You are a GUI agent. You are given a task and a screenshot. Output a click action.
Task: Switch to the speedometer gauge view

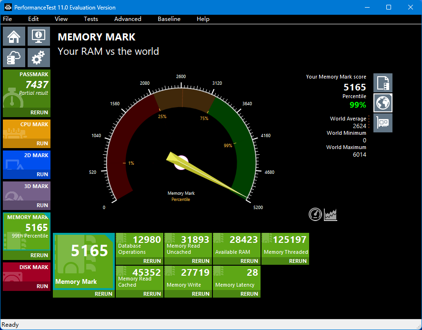pyautogui.click(x=315, y=215)
